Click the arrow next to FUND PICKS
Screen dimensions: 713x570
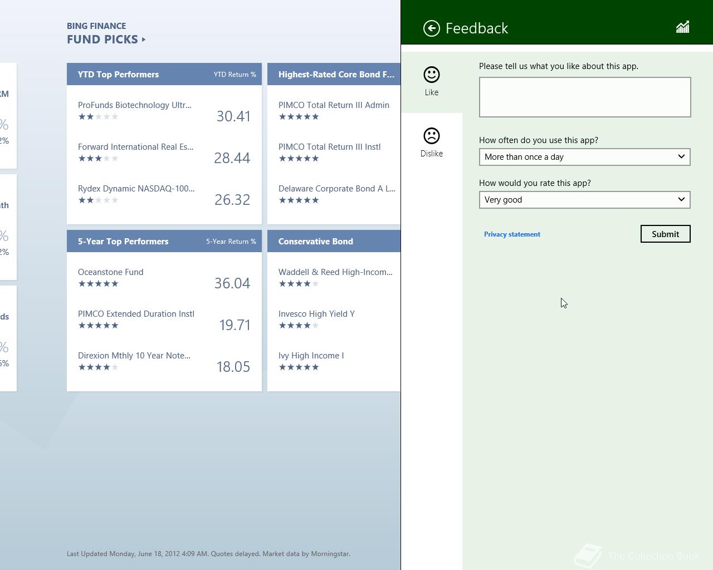(x=144, y=40)
